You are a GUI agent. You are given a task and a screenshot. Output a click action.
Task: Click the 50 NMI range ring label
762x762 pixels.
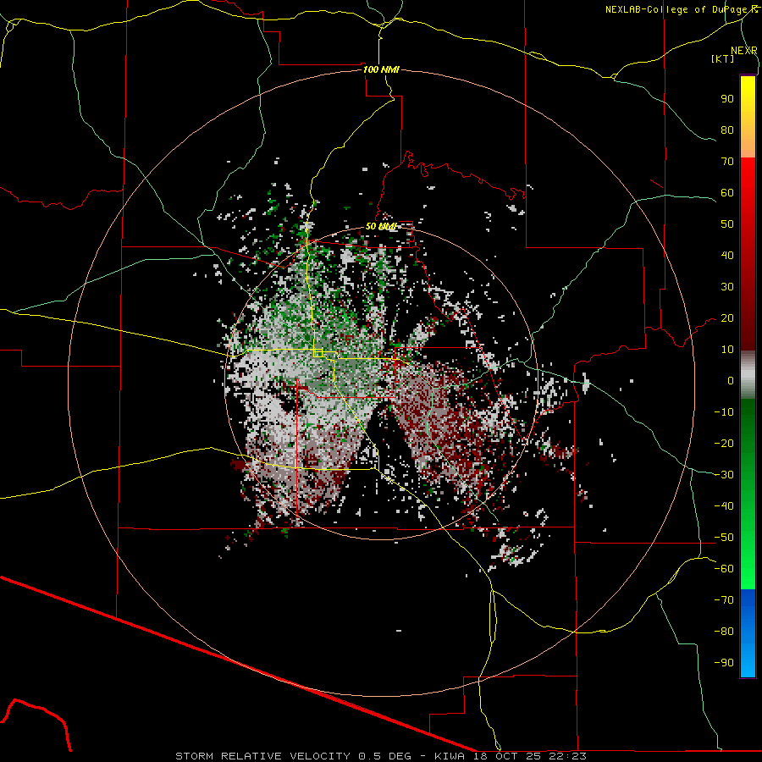point(381,226)
